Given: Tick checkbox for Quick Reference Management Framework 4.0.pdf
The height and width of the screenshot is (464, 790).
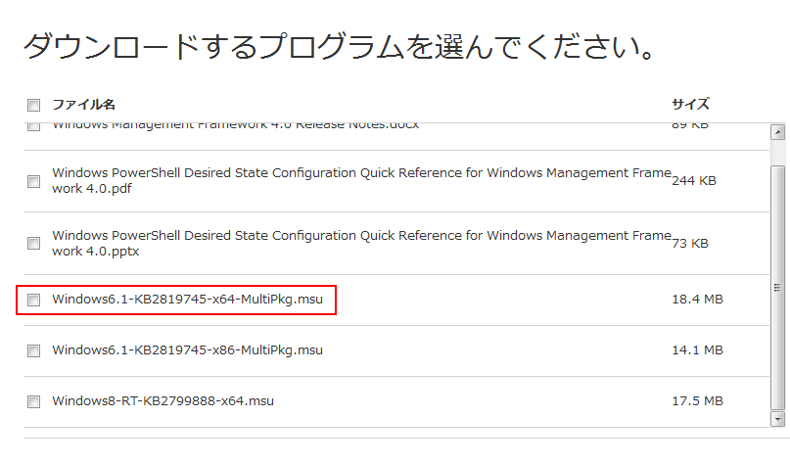Looking at the screenshot, I should (x=34, y=181).
